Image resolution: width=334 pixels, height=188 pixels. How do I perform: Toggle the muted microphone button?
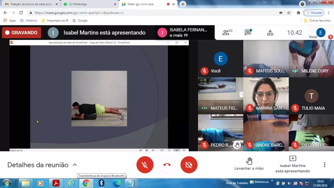point(145,165)
